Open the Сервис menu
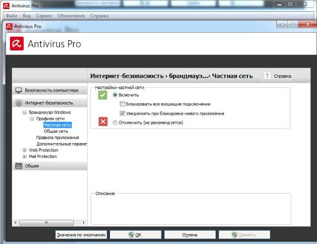Image resolution: width=317 pixels, height=244 pixels. 44,16
